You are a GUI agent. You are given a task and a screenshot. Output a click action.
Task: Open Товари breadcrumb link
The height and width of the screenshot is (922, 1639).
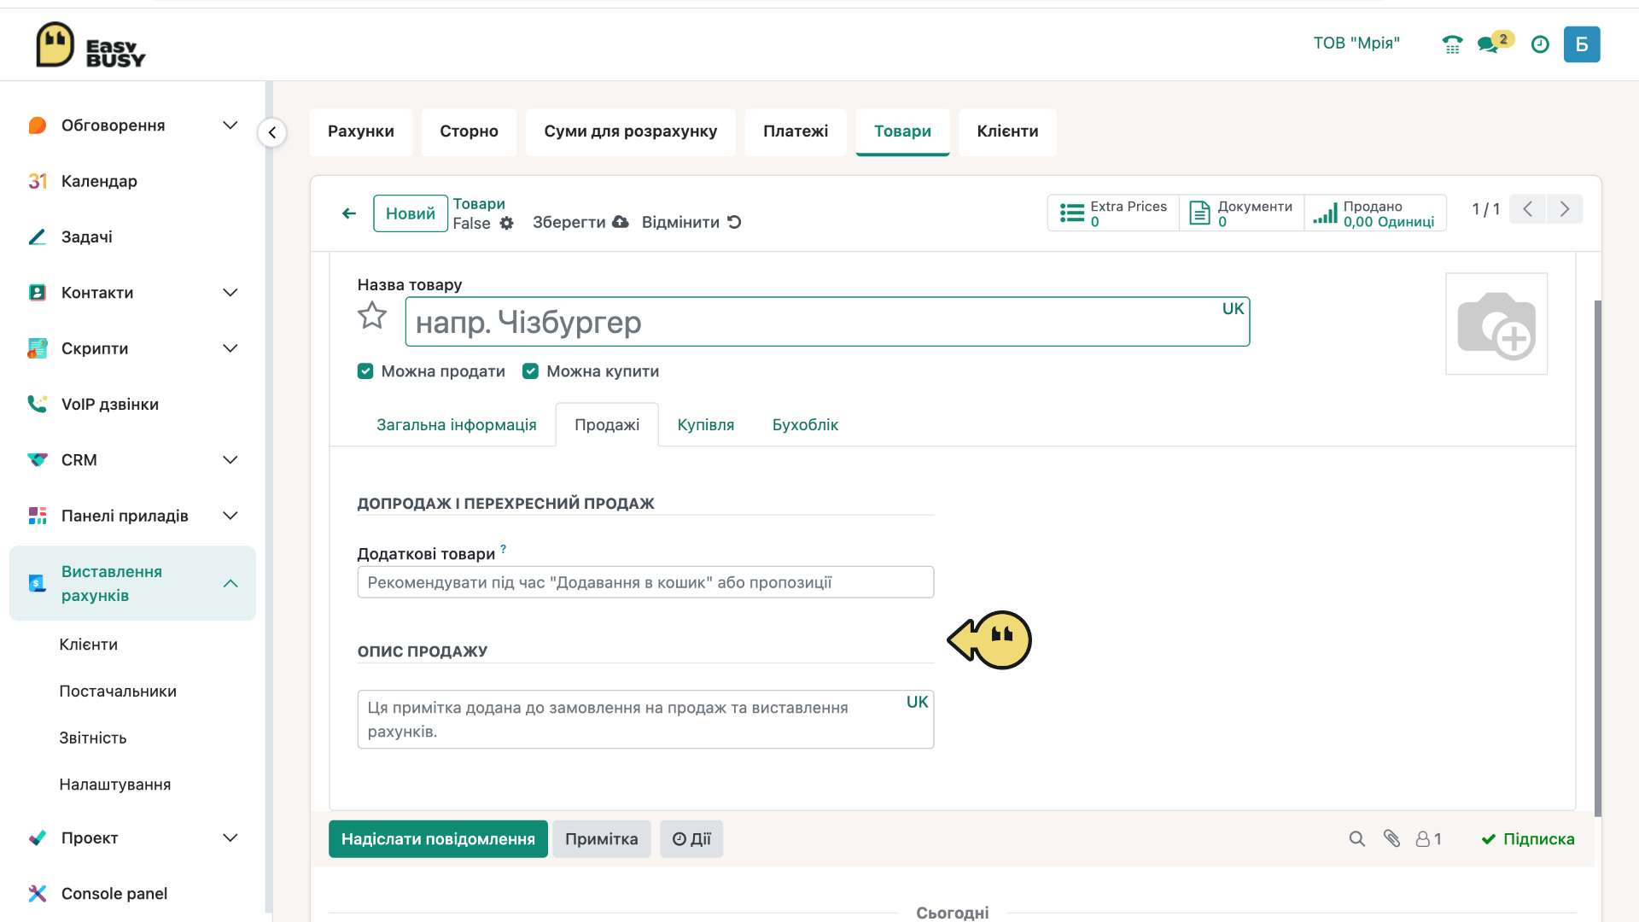pos(479,204)
